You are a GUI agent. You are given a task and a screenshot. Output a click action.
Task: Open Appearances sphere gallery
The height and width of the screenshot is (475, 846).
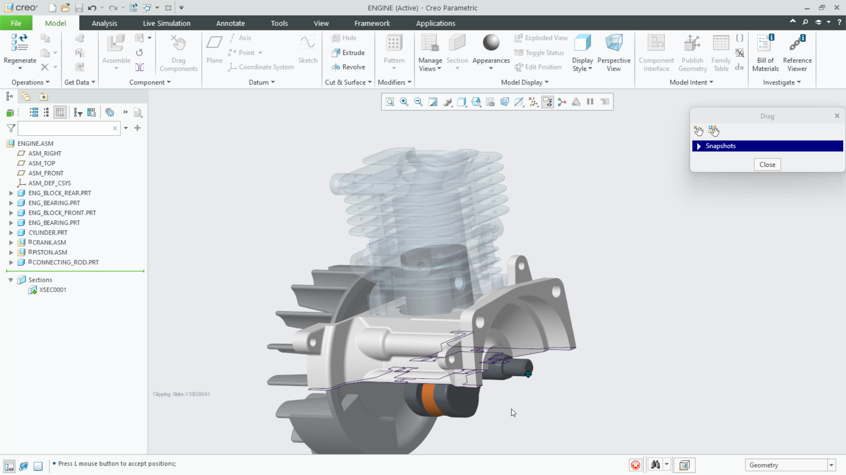pyautogui.click(x=491, y=44)
